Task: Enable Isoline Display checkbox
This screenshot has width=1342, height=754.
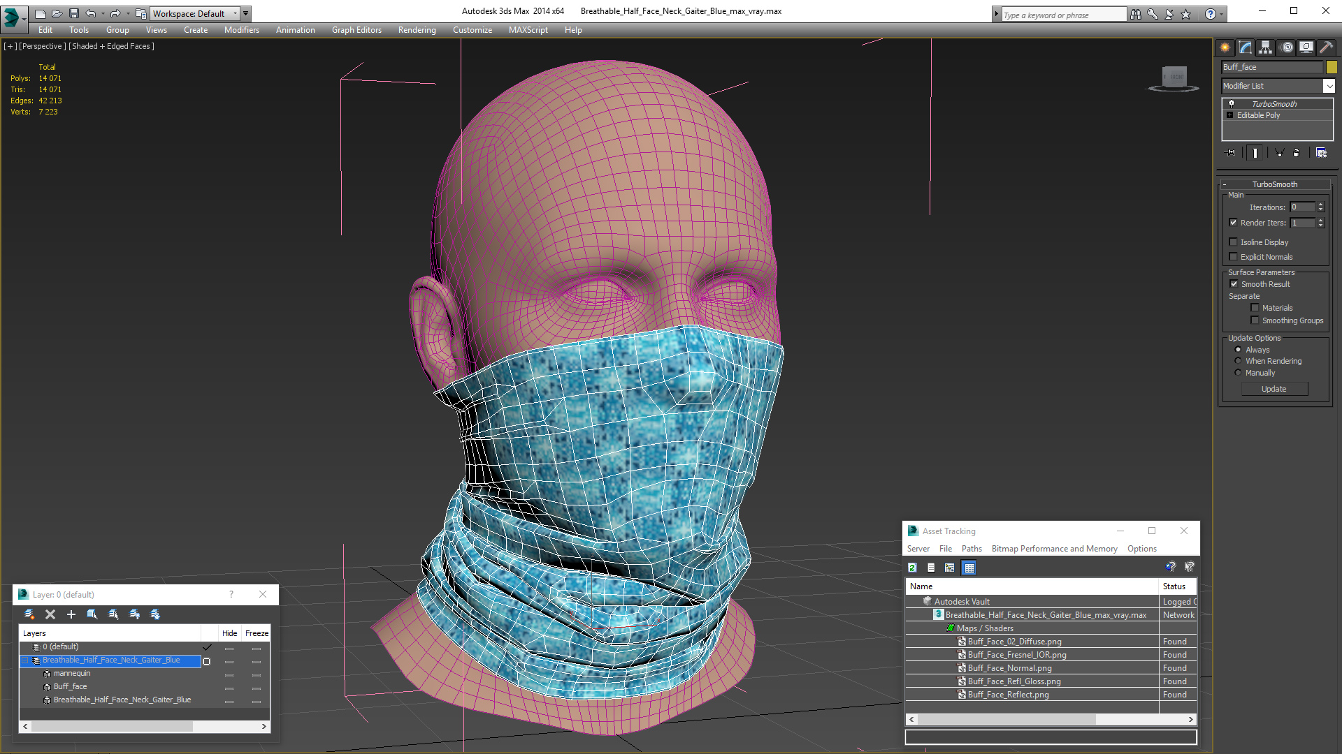Action: 1233,242
